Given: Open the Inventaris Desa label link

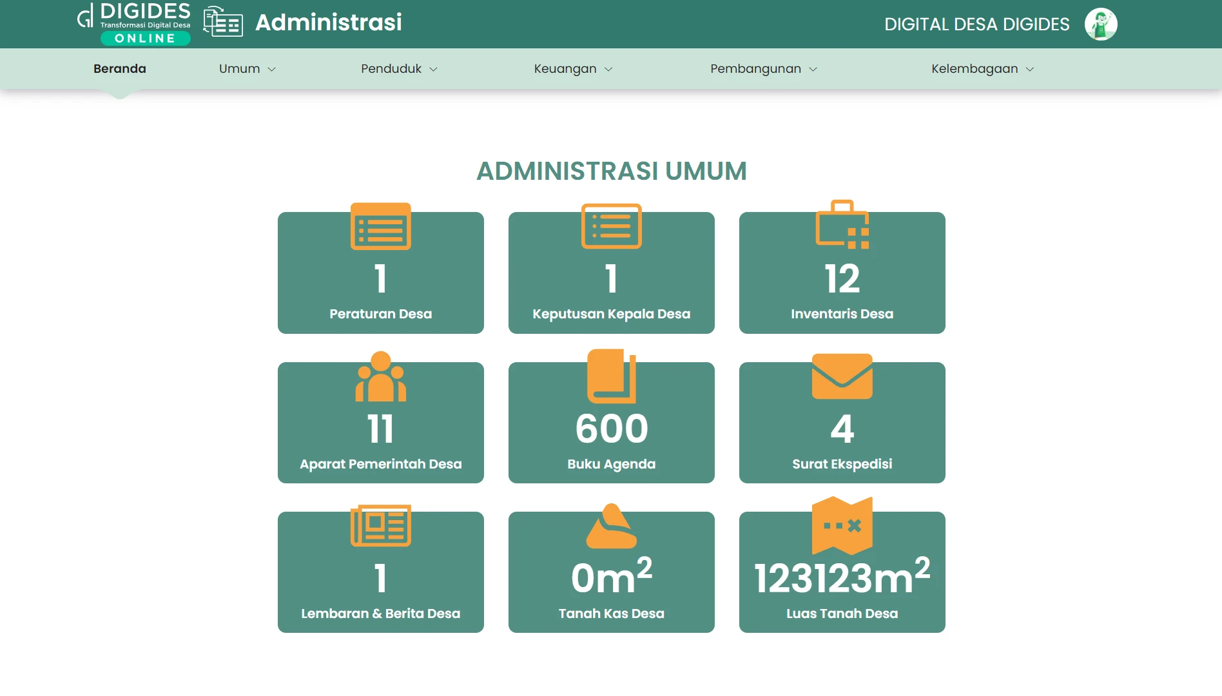Looking at the screenshot, I should pos(842,314).
